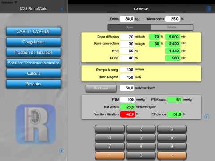This screenshot has height=161, width=215.
Task: Tap the info icon right of Efficience
Action: point(207,117)
